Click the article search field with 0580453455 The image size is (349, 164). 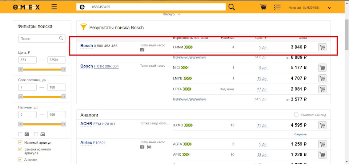151,7
